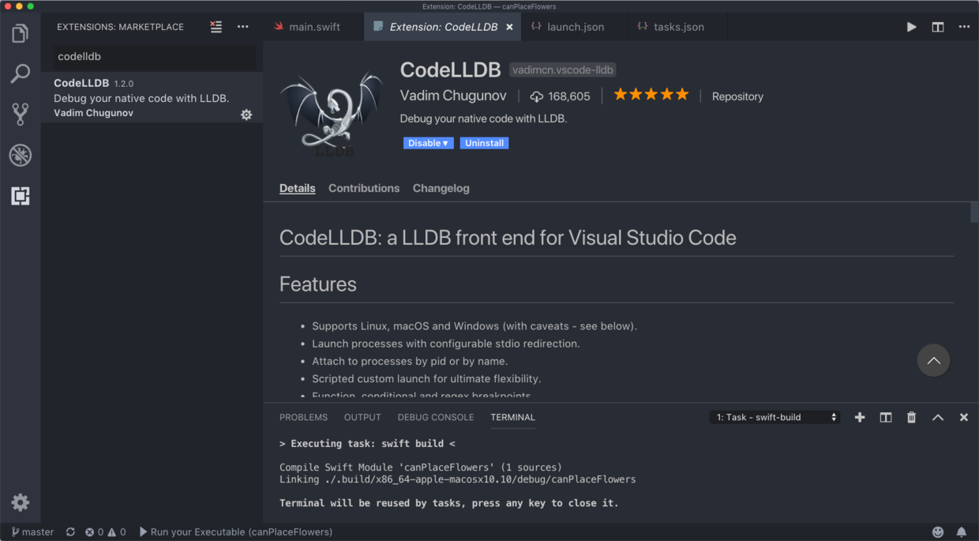Open the OUTPUT panel tab

pyautogui.click(x=362, y=417)
